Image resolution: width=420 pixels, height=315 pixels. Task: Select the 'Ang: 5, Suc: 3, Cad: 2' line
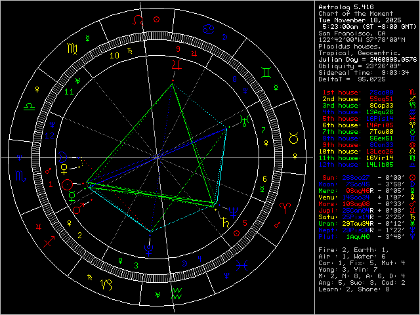362,283
